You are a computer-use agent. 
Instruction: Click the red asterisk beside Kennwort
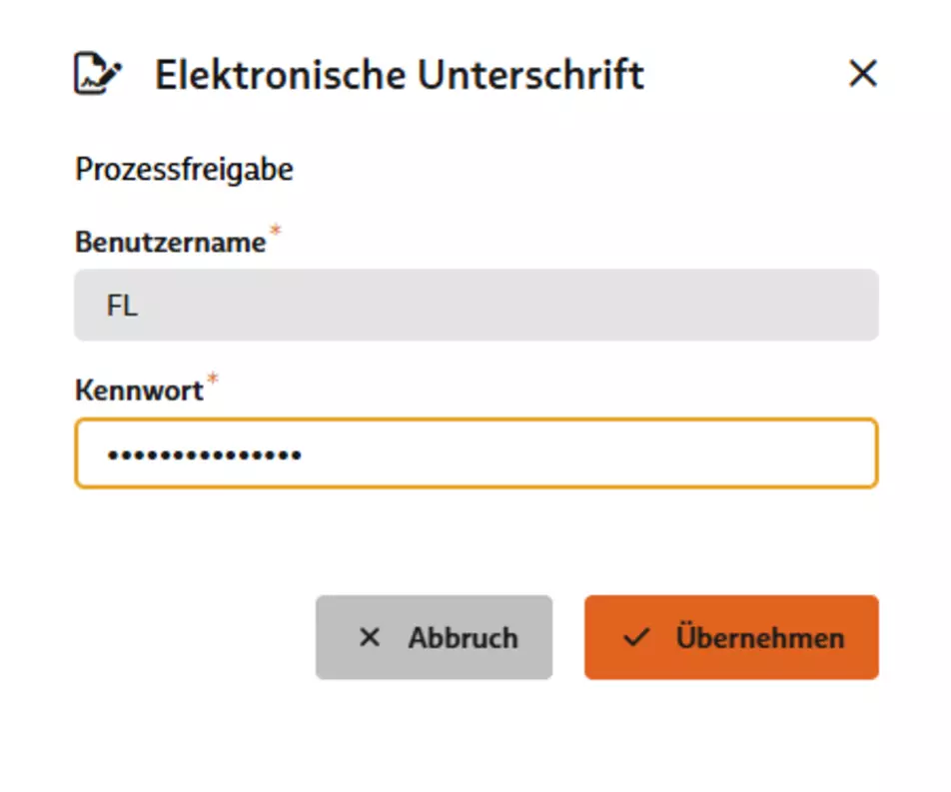[x=213, y=379]
